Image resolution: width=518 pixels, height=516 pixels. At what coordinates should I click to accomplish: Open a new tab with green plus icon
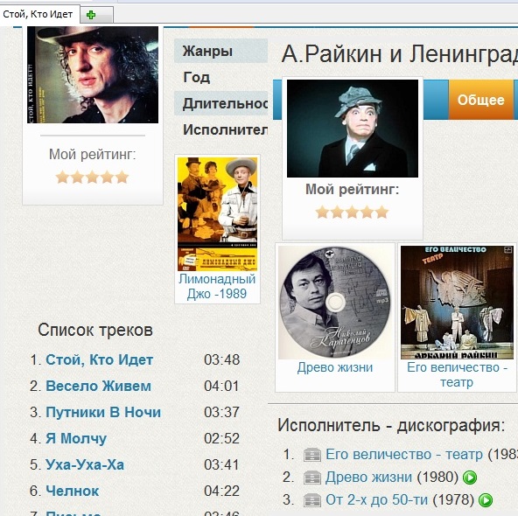coord(91,15)
